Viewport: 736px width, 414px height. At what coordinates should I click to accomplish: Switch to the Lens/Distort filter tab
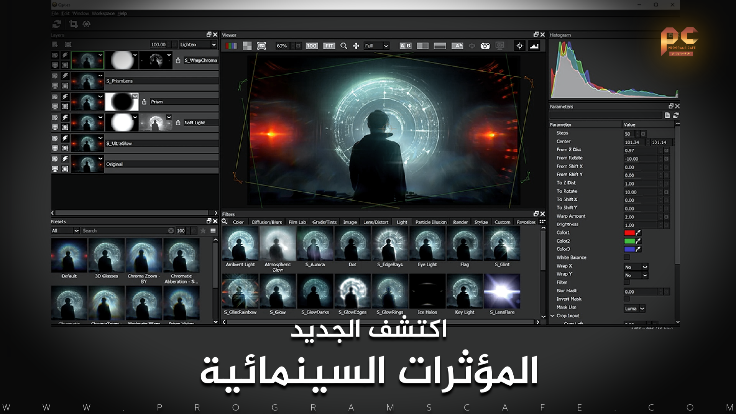tap(376, 222)
